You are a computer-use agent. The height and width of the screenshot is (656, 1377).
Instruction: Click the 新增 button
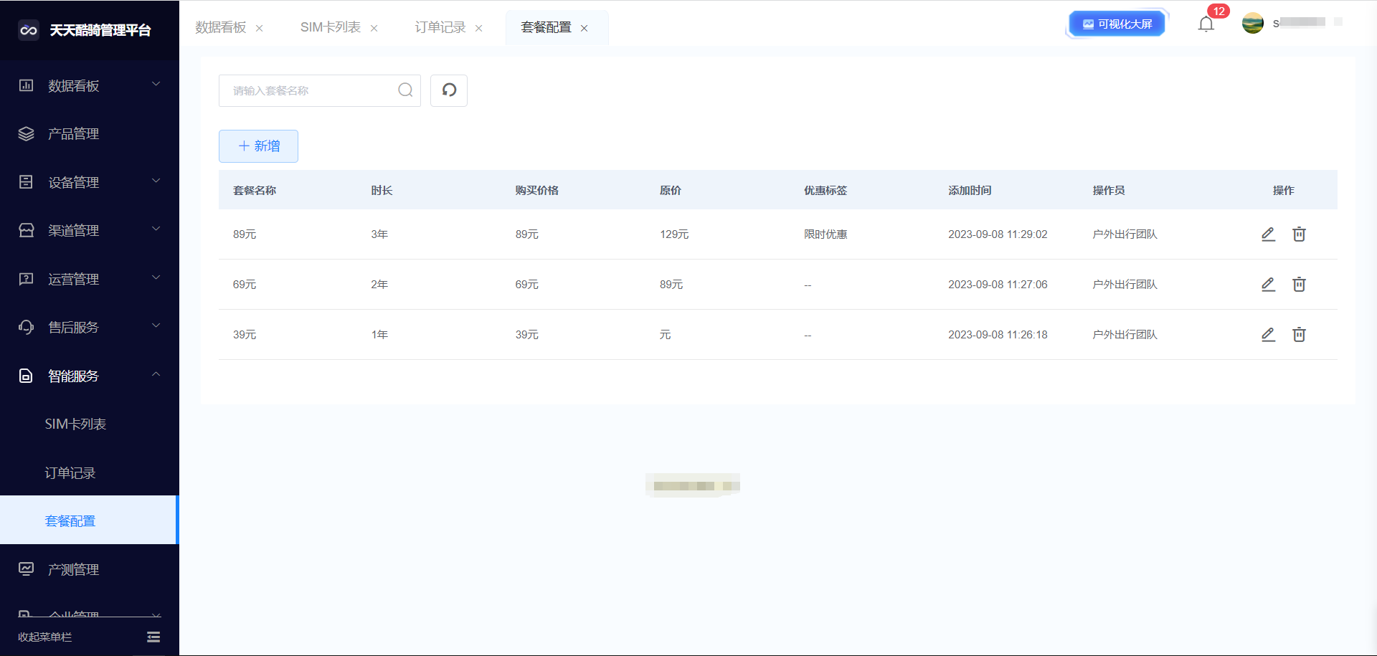[258, 146]
